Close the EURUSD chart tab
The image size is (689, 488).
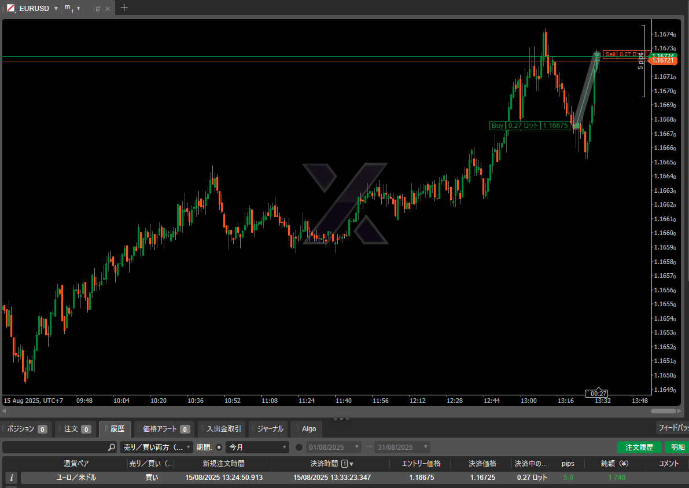(x=107, y=9)
